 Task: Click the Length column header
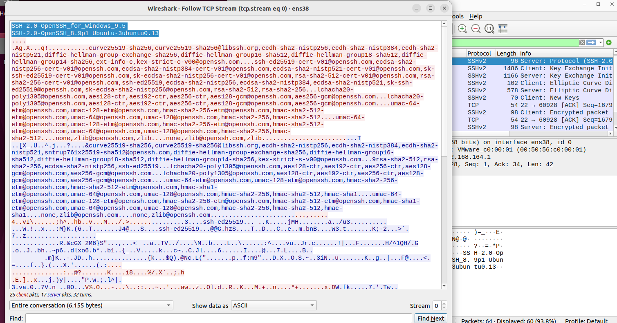pos(506,53)
